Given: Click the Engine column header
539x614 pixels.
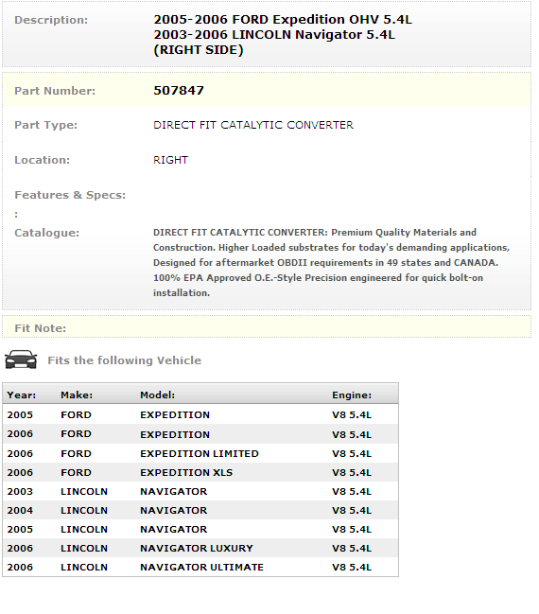Looking at the screenshot, I should 352,395.
